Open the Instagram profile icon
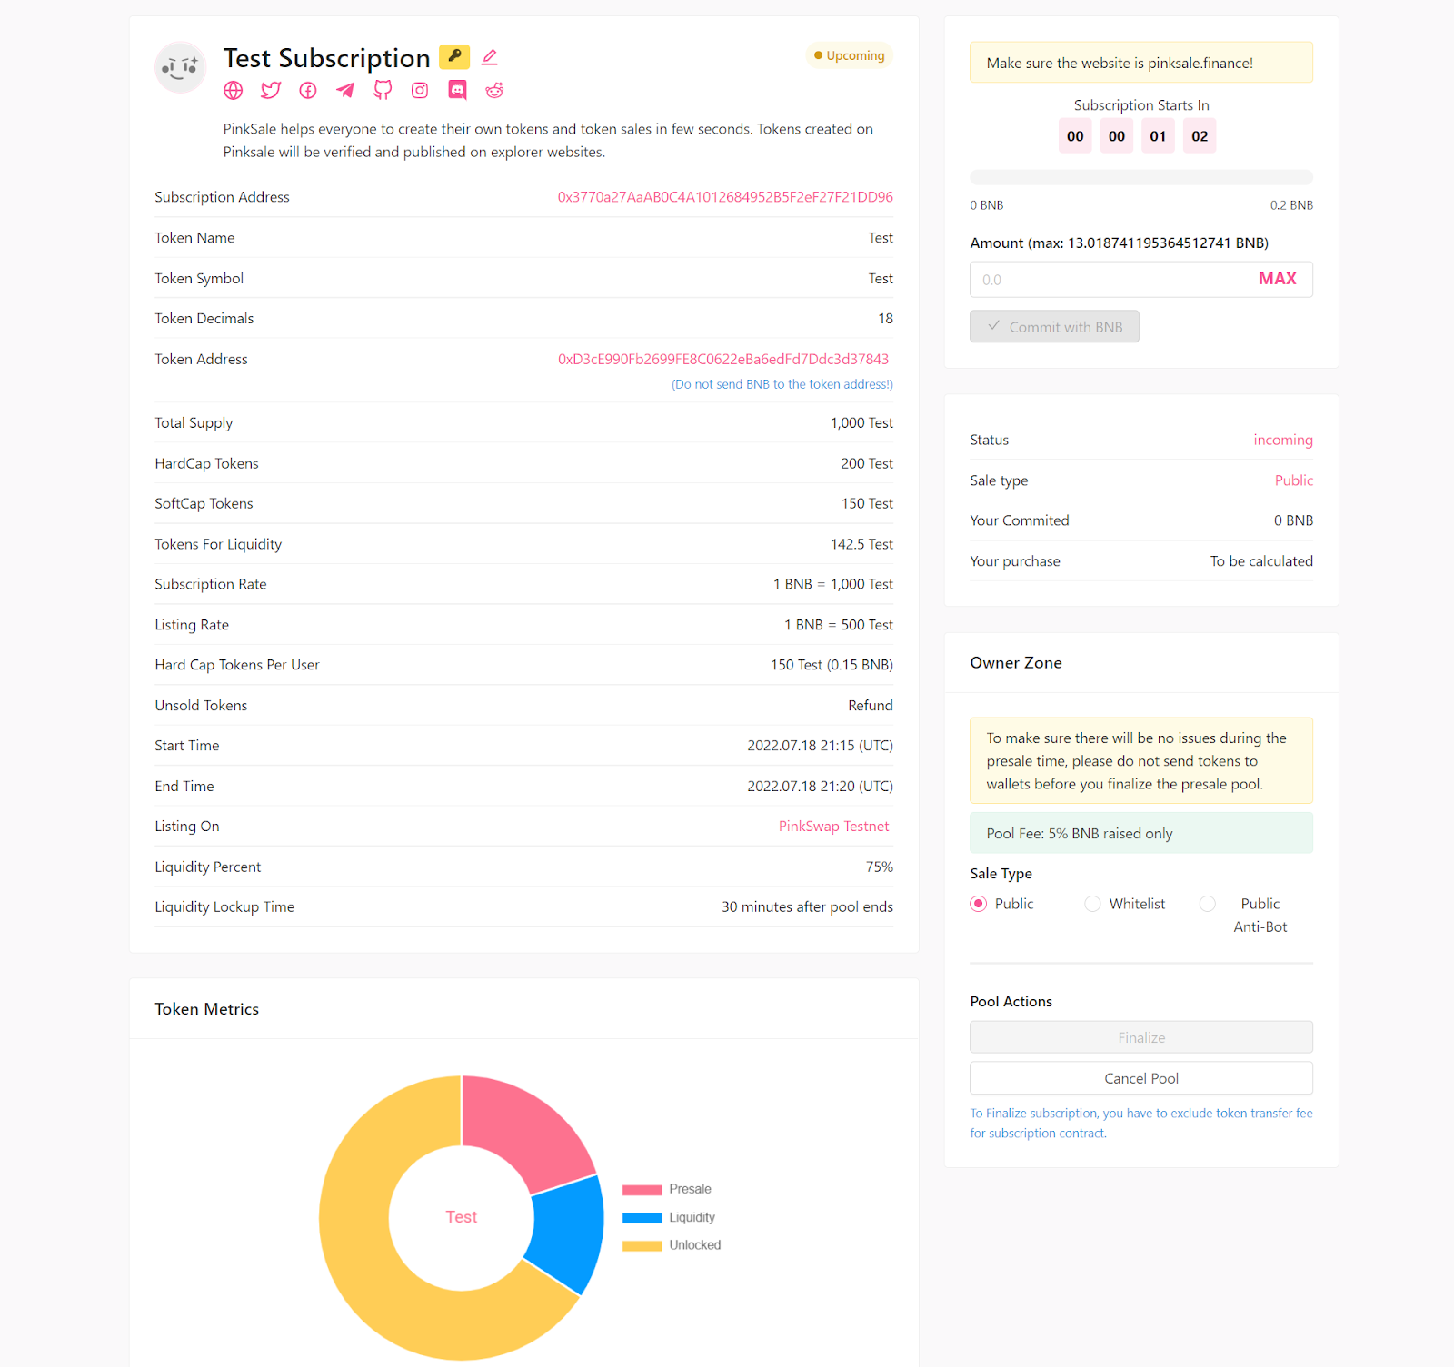Image resolution: width=1454 pixels, height=1367 pixels. [420, 90]
